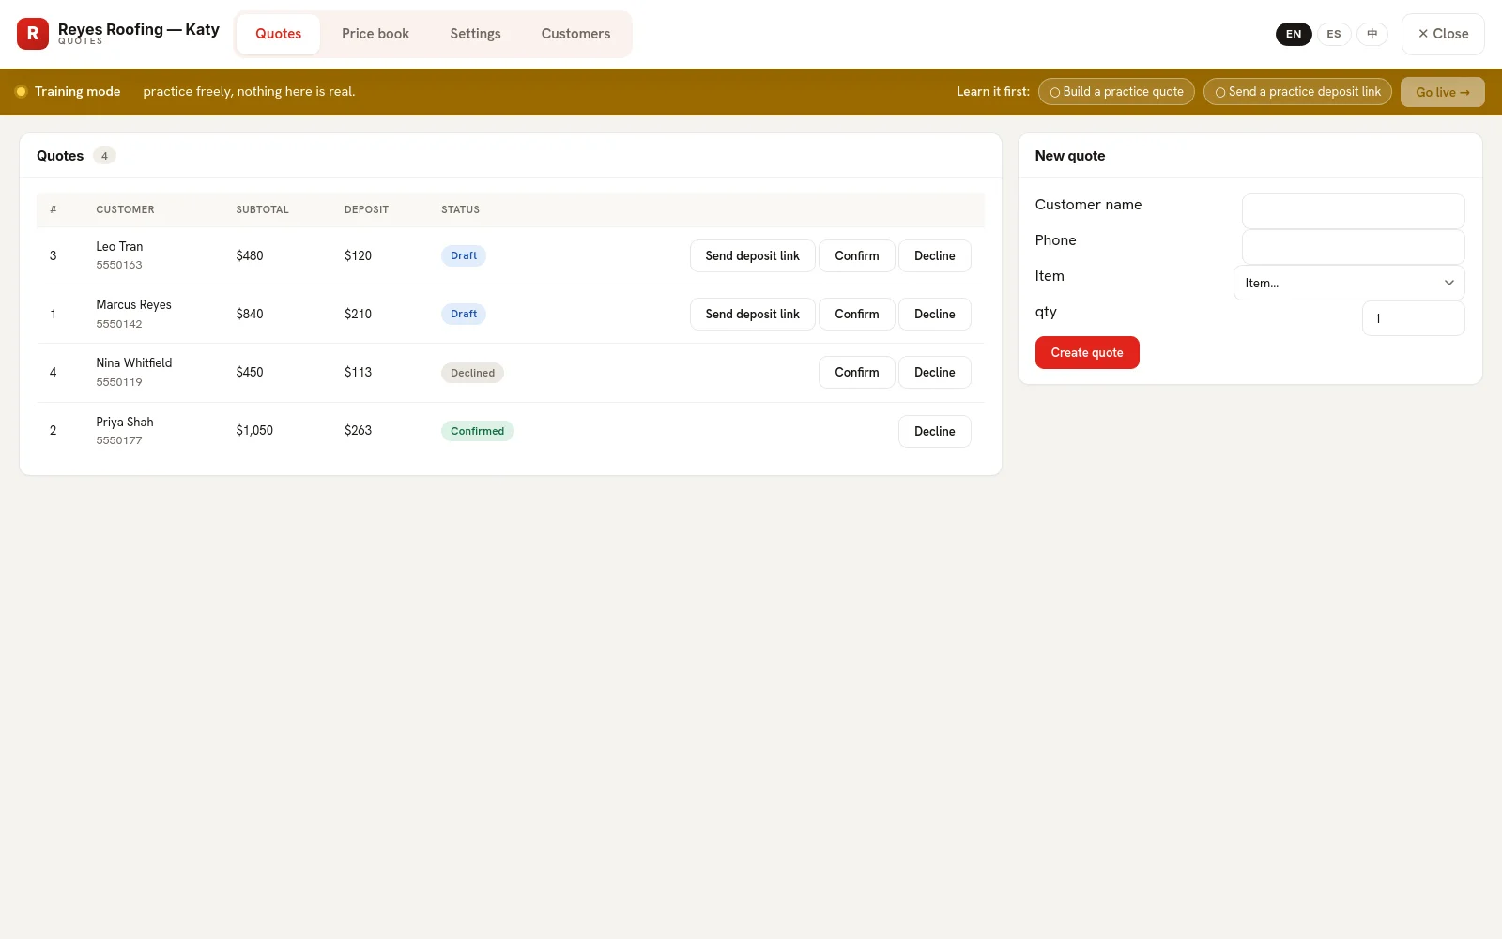Image resolution: width=1502 pixels, height=939 pixels.
Task: Click the Reyes Roofing — Katy title
Action: tap(139, 29)
